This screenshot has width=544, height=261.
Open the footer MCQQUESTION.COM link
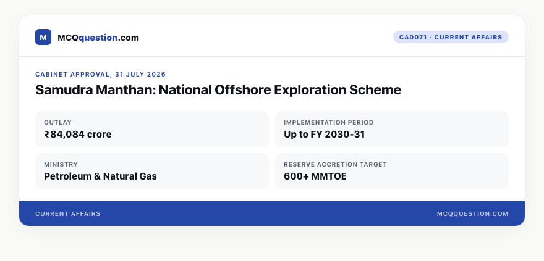coord(472,214)
